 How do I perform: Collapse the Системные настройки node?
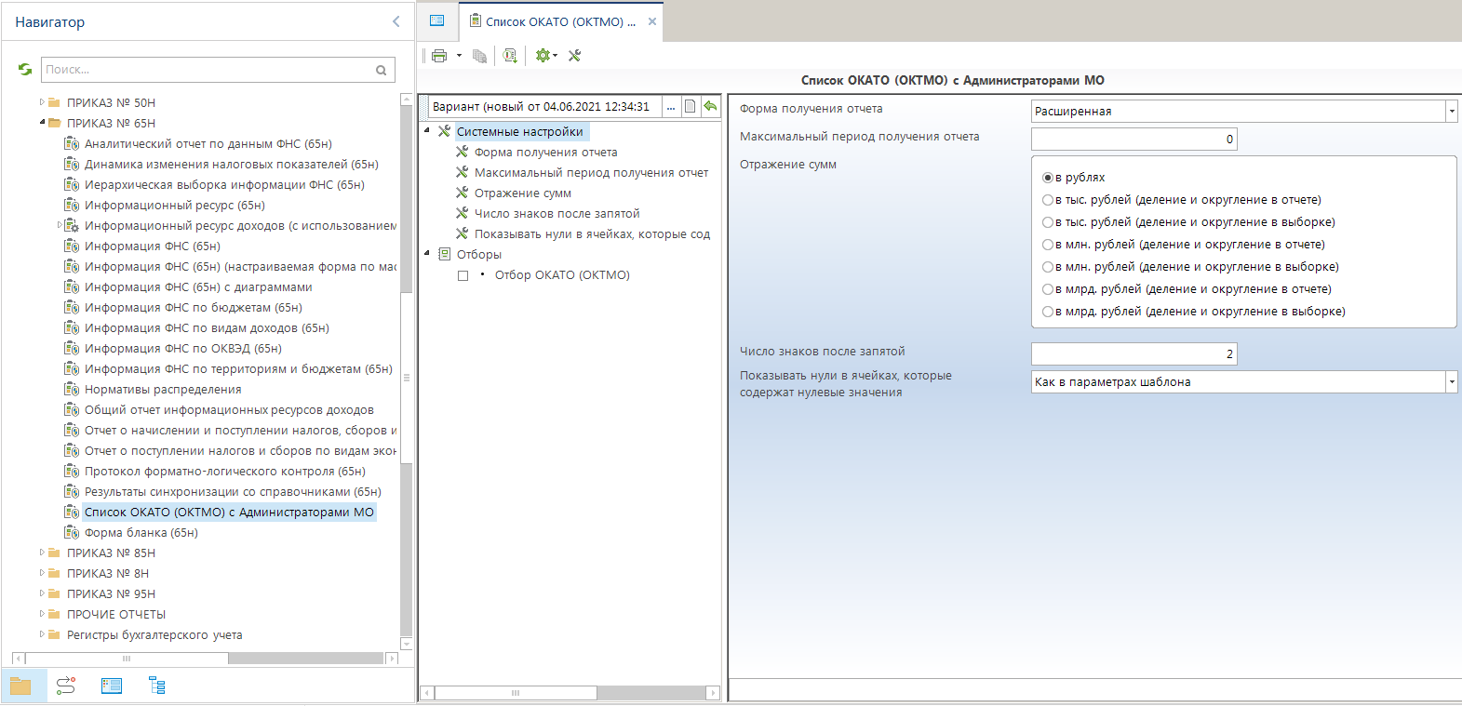[x=427, y=131]
